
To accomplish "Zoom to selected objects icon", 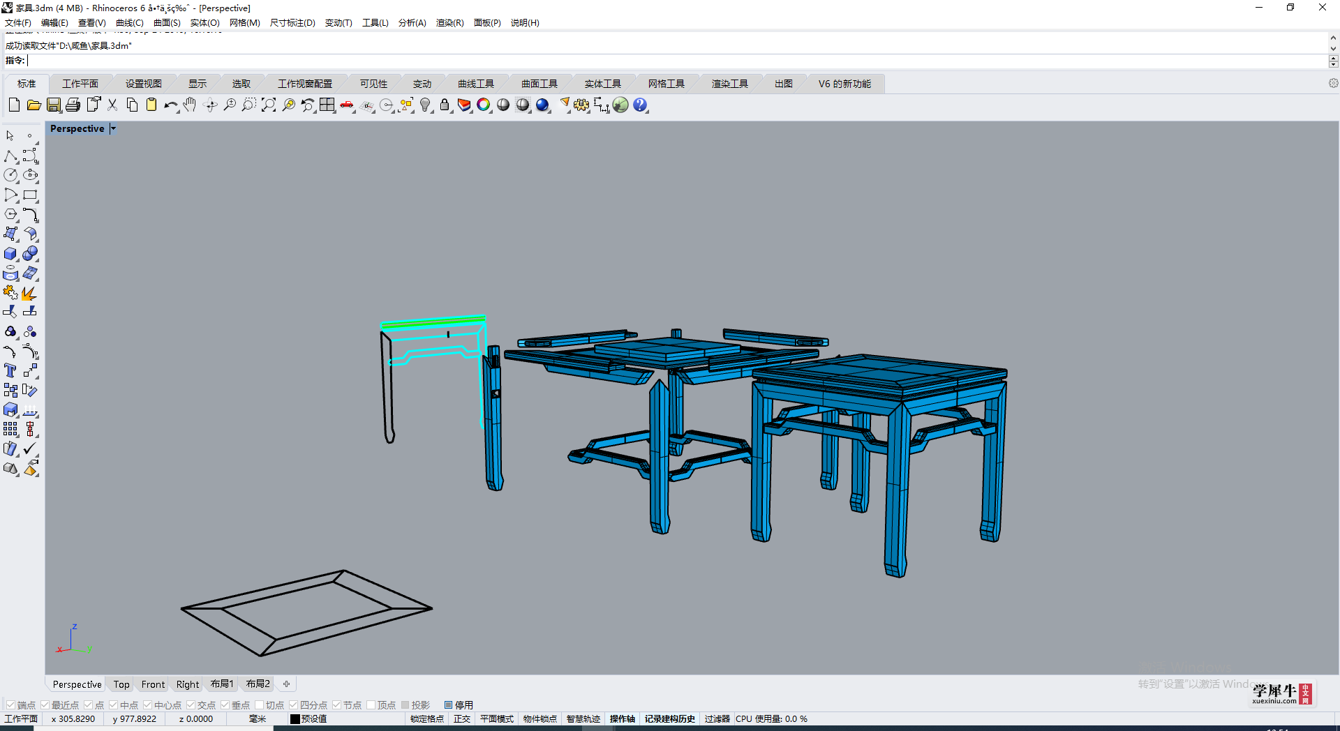I will coord(288,105).
